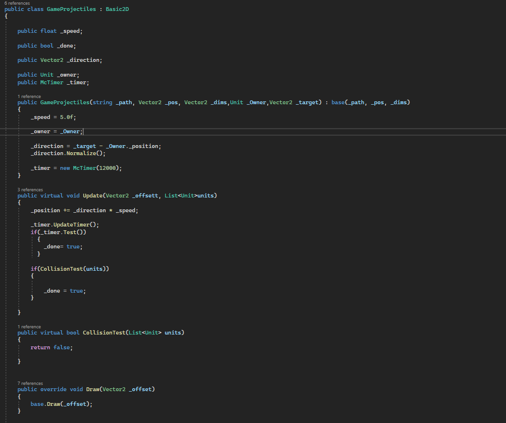This screenshot has width=506, height=423.
Task: Click true in the "_done = true;" collision block
Action: (76, 291)
